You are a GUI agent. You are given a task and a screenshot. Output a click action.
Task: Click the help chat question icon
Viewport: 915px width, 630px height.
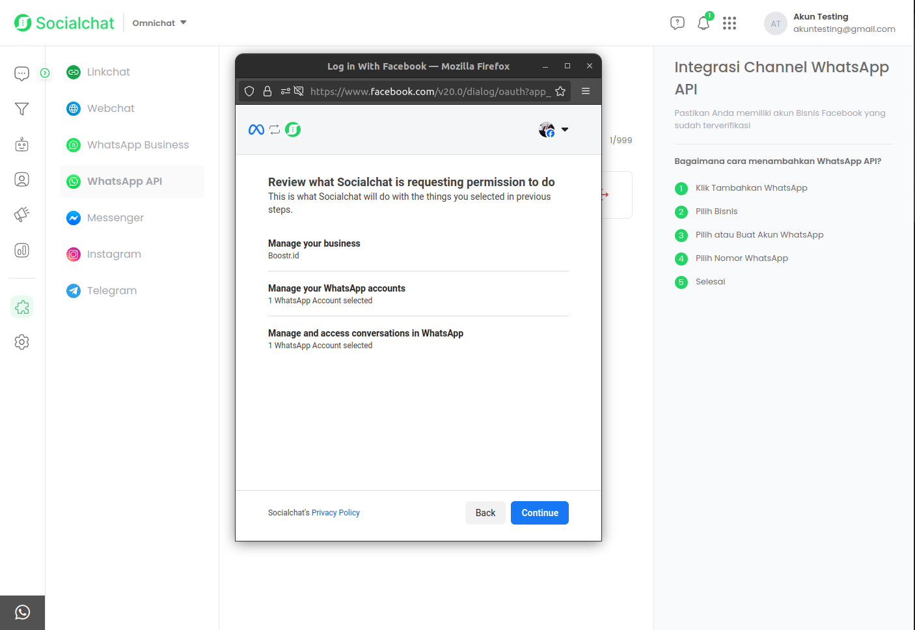coord(677,23)
